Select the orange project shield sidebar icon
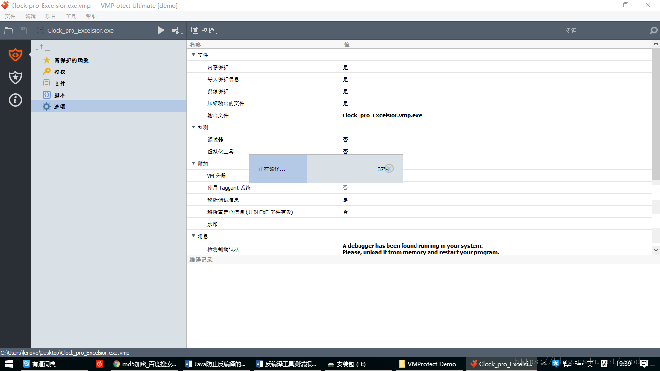 [x=15, y=55]
